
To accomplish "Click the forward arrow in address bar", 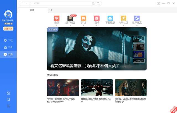I will pyautogui.click(x=26, y=4).
